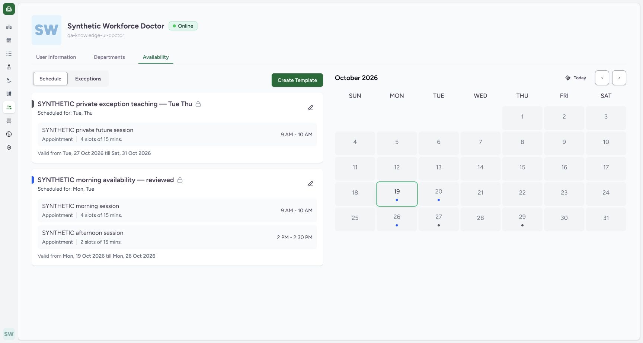Image resolution: width=643 pixels, height=343 pixels.
Task: Select October 20 on the calendar
Action: coord(439,194)
